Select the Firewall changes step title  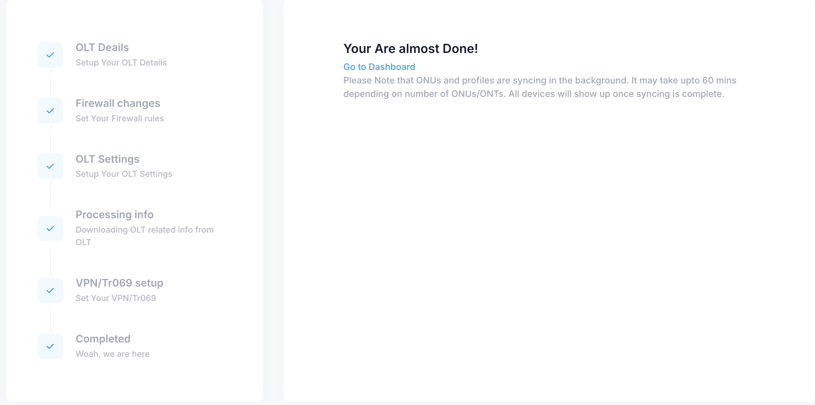click(118, 103)
